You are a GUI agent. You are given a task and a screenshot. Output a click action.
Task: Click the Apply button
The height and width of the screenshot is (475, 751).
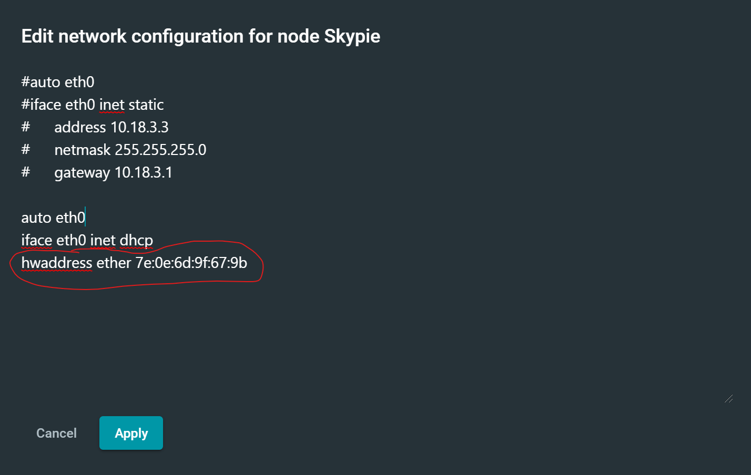tap(131, 433)
